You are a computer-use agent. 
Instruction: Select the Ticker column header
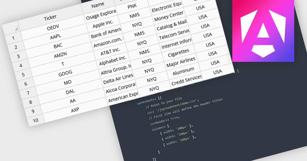50,18
